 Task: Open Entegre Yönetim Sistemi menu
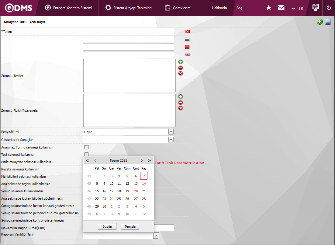69,8
